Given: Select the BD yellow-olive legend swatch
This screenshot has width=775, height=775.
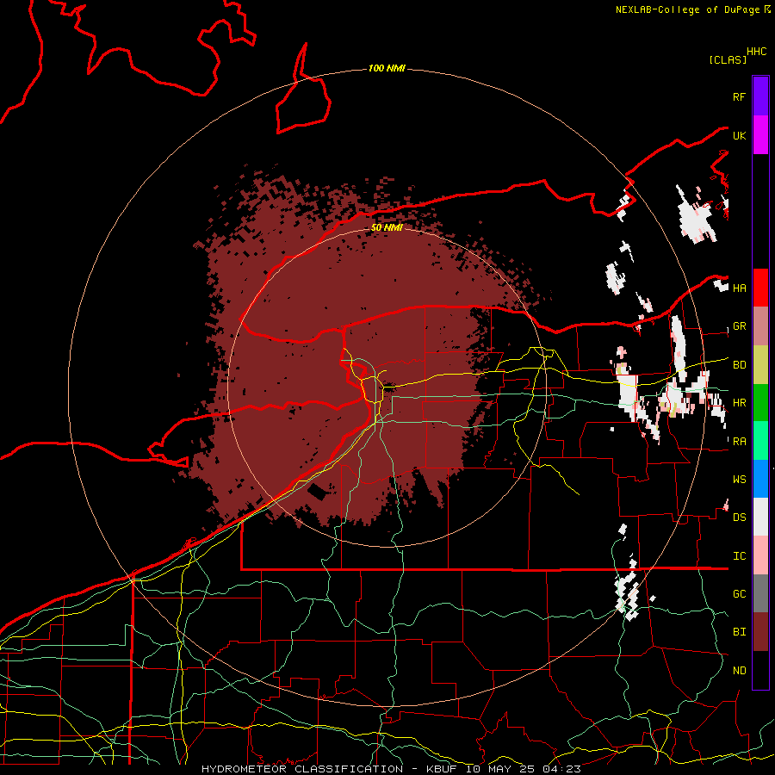Looking at the screenshot, I should [760, 365].
